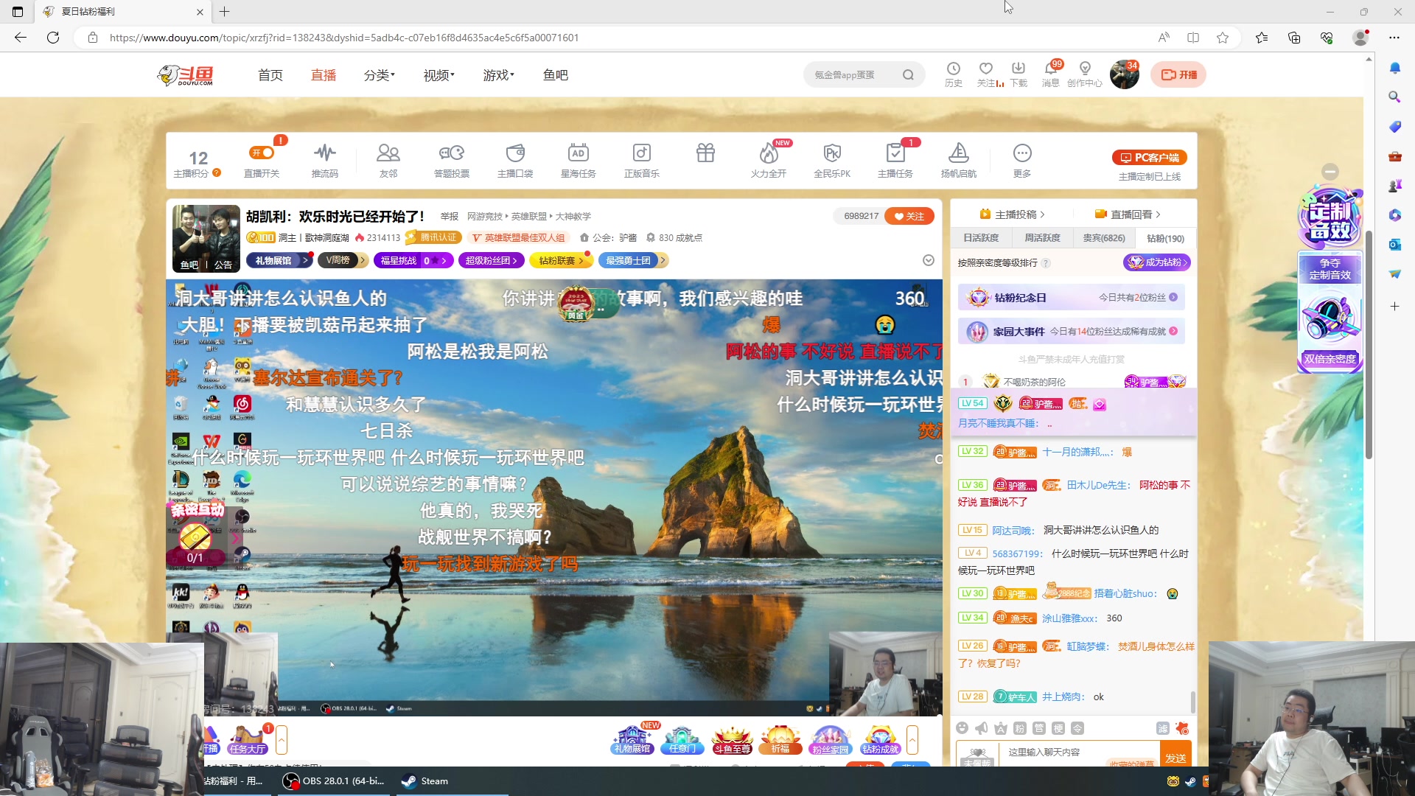Screen dimensions: 1415x796
Task: Open the 更多 more options icon
Action: (1021, 153)
